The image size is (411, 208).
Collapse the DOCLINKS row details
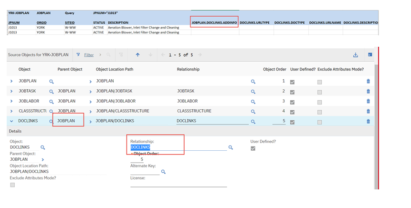(11, 121)
